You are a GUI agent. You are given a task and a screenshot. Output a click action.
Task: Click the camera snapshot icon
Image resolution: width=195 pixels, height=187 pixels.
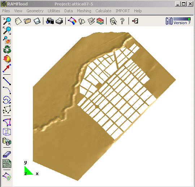coord(50,21)
